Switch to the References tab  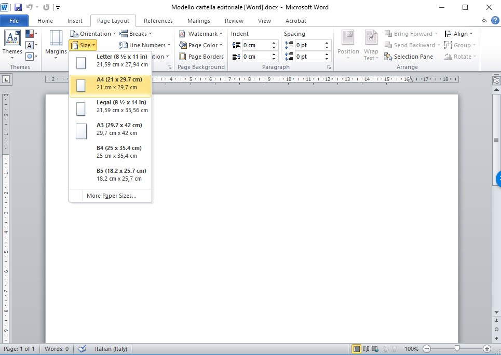point(158,21)
